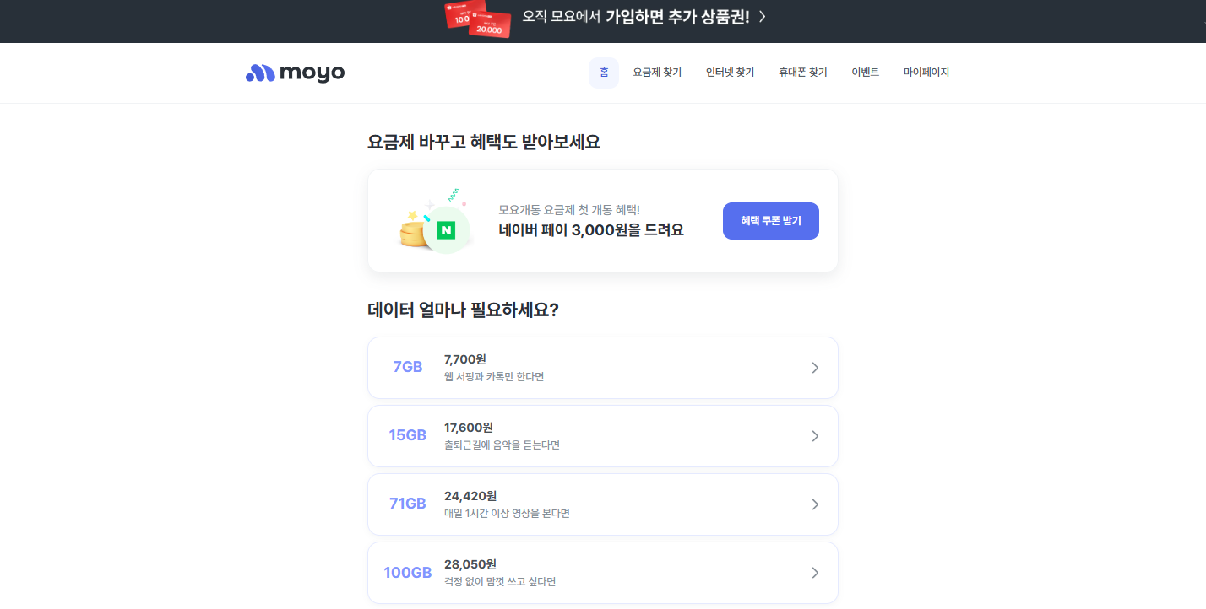This screenshot has width=1206, height=609.
Task: Click the chevron on the 15GB card
Action: click(x=814, y=436)
